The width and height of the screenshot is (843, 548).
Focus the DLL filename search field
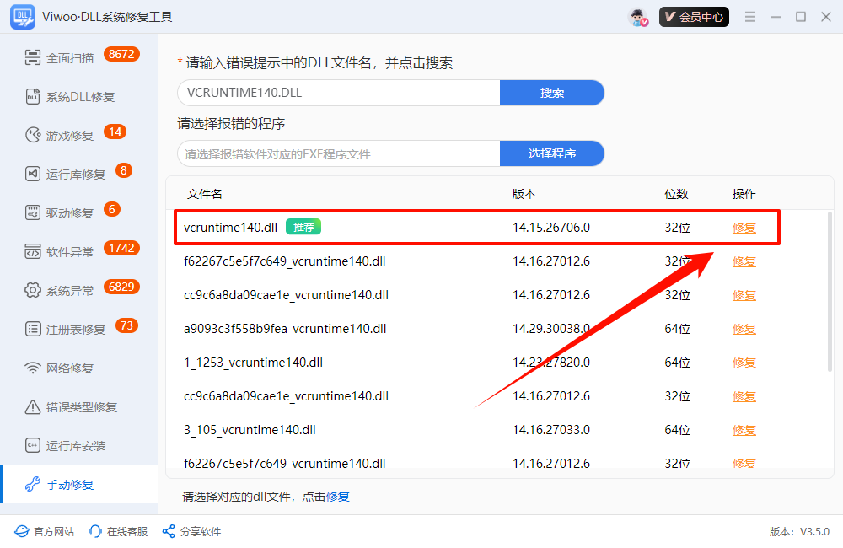338,93
